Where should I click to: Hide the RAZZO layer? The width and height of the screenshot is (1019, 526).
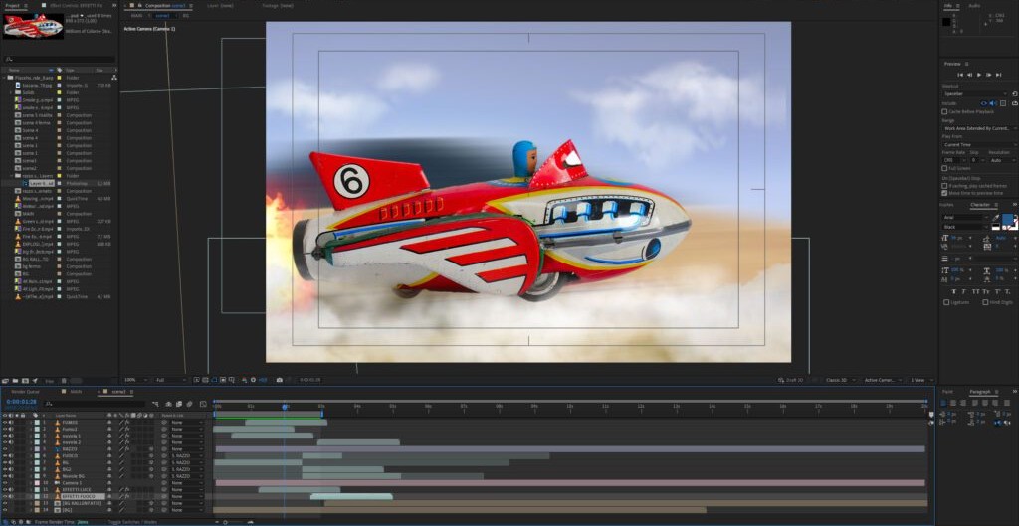pos(5,449)
